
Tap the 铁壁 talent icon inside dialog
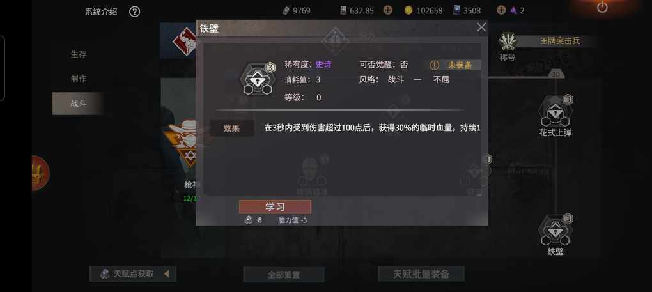(256, 79)
